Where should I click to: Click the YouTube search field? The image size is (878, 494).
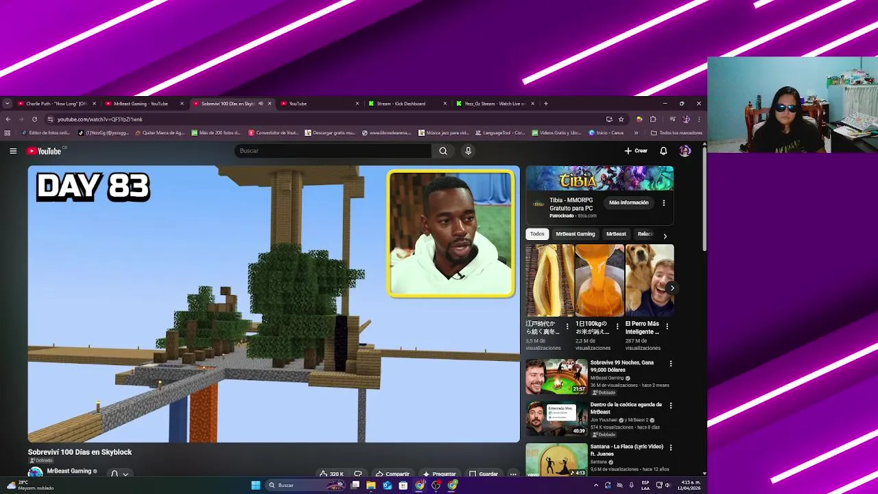(333, 151)
